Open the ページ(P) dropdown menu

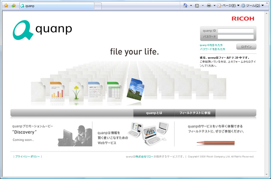click(229, 6)
